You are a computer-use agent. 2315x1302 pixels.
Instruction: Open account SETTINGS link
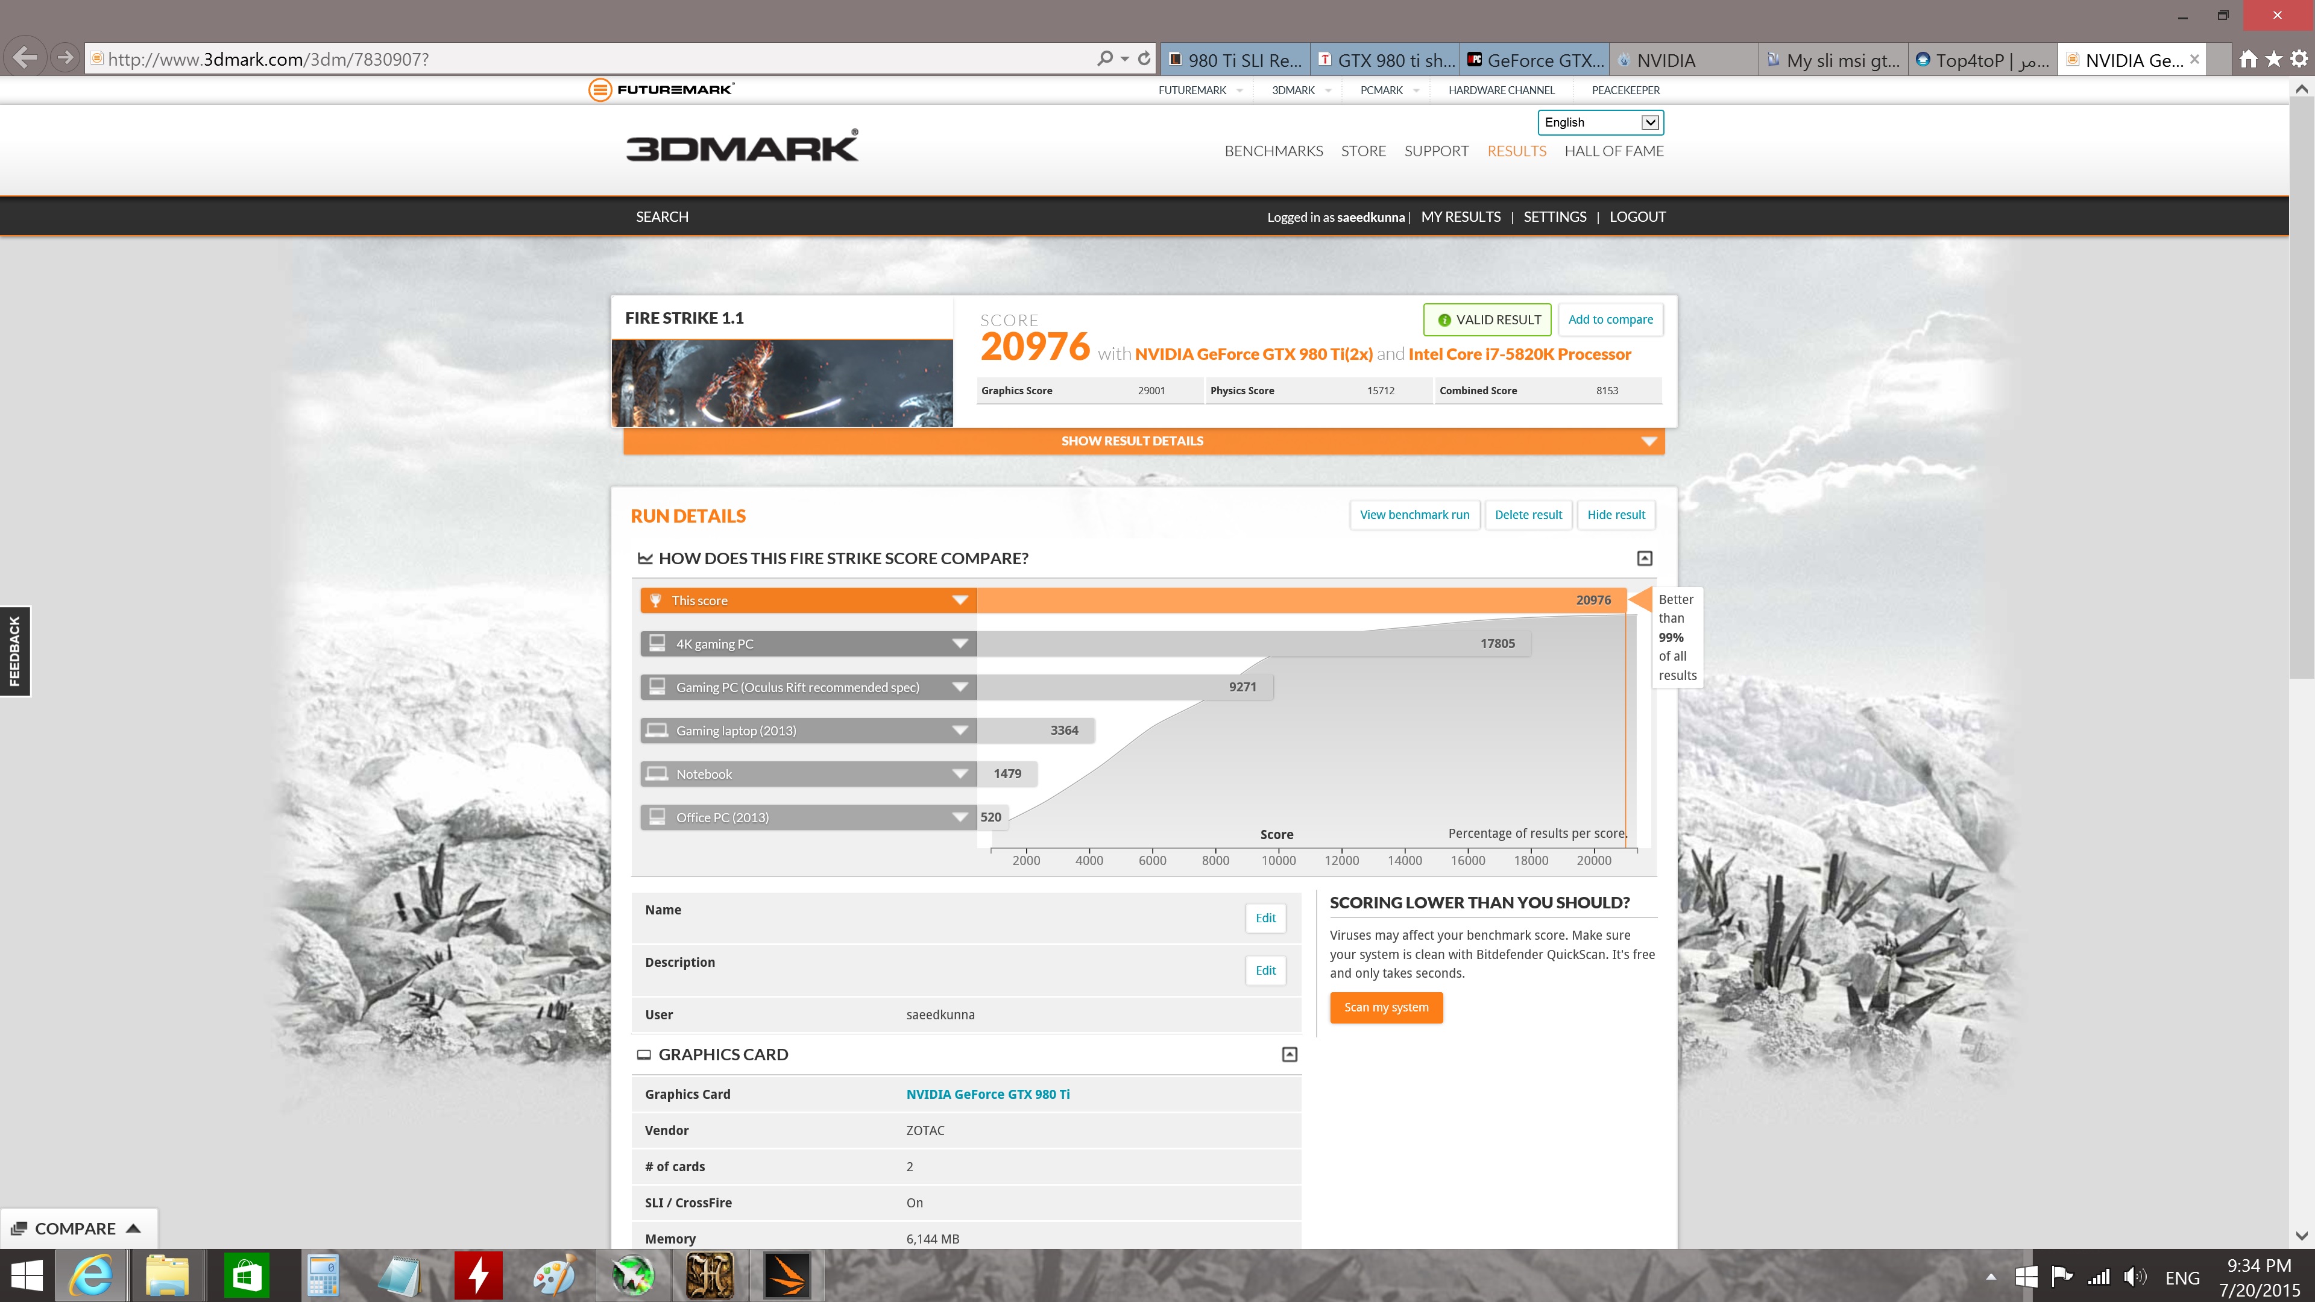1555,216
